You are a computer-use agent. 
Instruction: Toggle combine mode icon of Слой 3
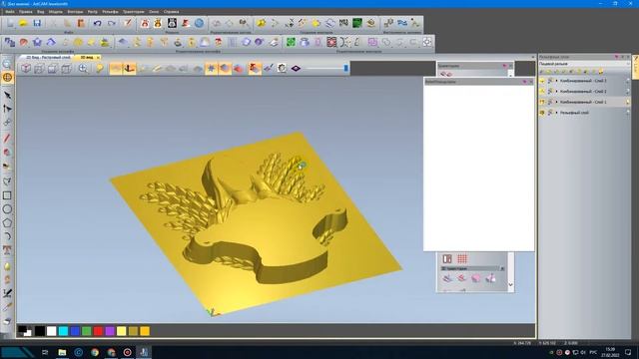pos(550,81)
